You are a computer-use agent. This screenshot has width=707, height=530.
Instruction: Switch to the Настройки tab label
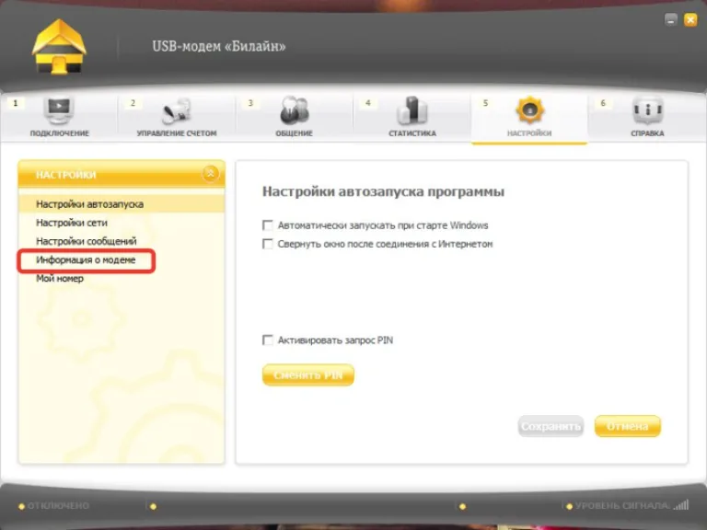[529, 133]
